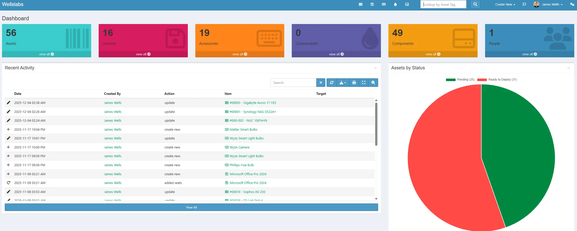This screenshot has width=577, height=231.
Task: Refresh the Recent Activity table
Action: coord(332,83)
